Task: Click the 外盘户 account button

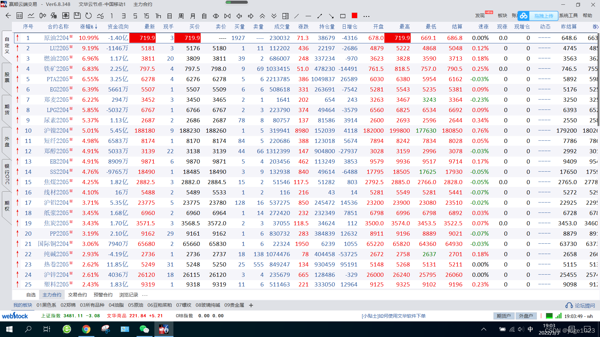Action: [526, 316]
